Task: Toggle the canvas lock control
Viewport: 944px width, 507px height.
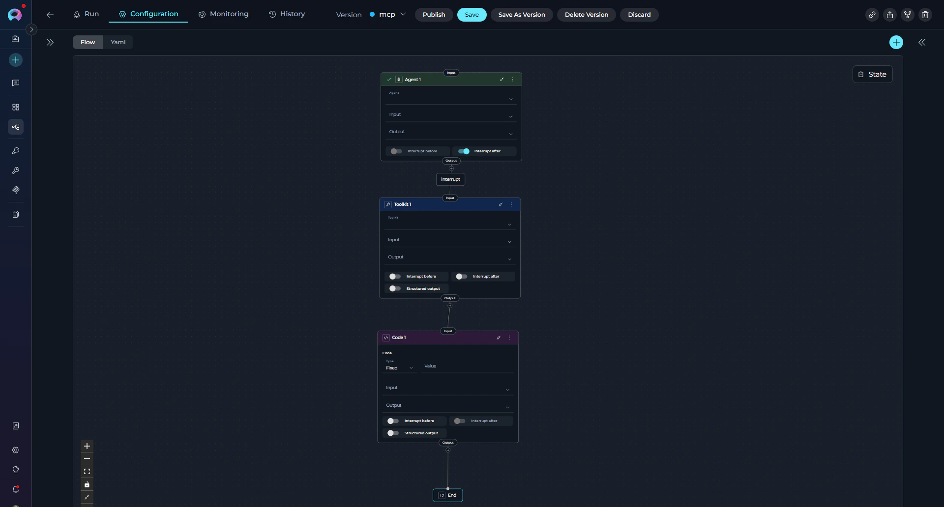Action: 87,485
